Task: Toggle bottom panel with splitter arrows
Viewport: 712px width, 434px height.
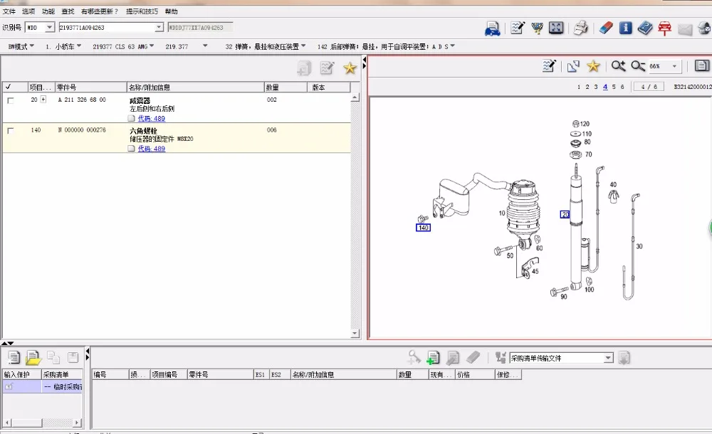Action: [8, 343]
